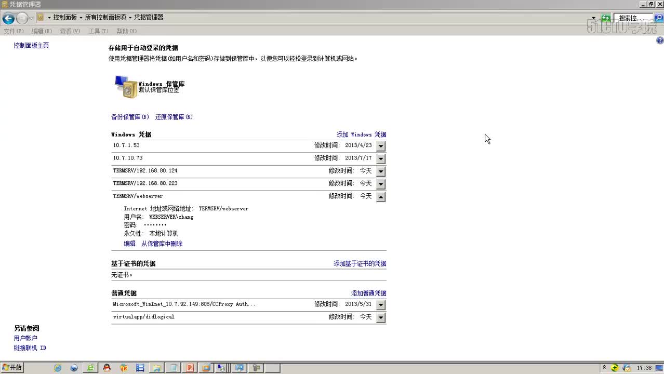The image size is (664, 374).
Task: Select the 10.7.1.53 credential text
Action: pyautogui.click(x=126, y=145)
